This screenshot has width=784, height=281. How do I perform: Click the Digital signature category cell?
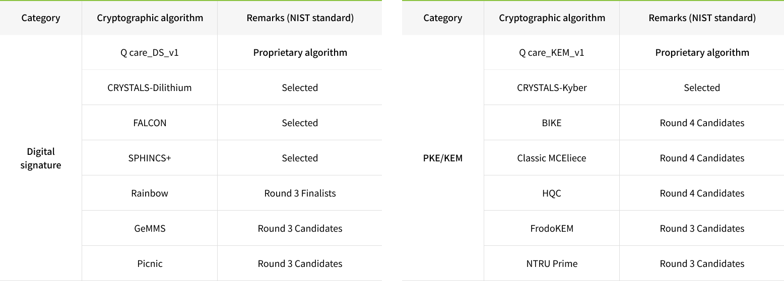point(41,158)
